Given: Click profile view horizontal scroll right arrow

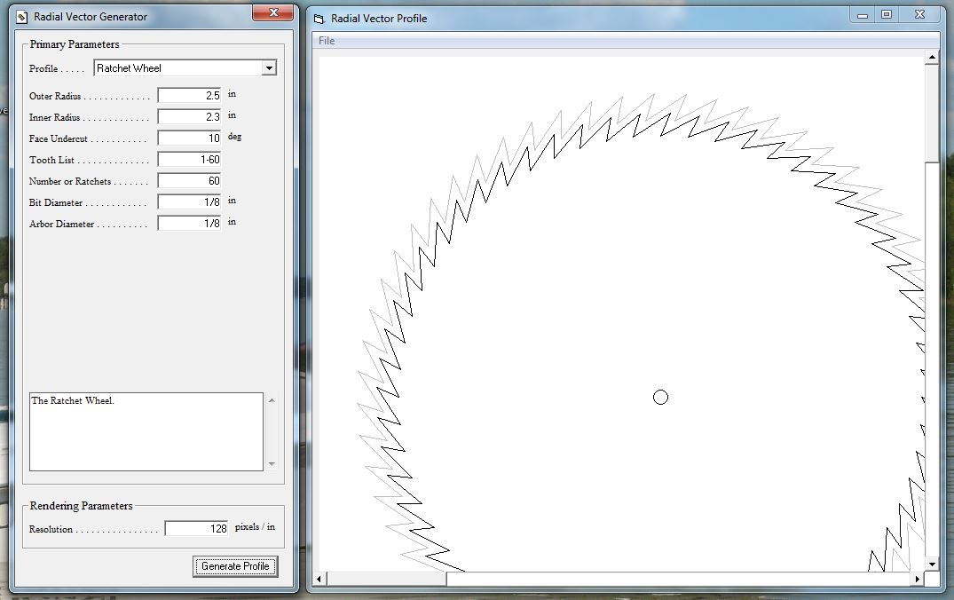Looking at the screenshot, I should coord(918,579).
